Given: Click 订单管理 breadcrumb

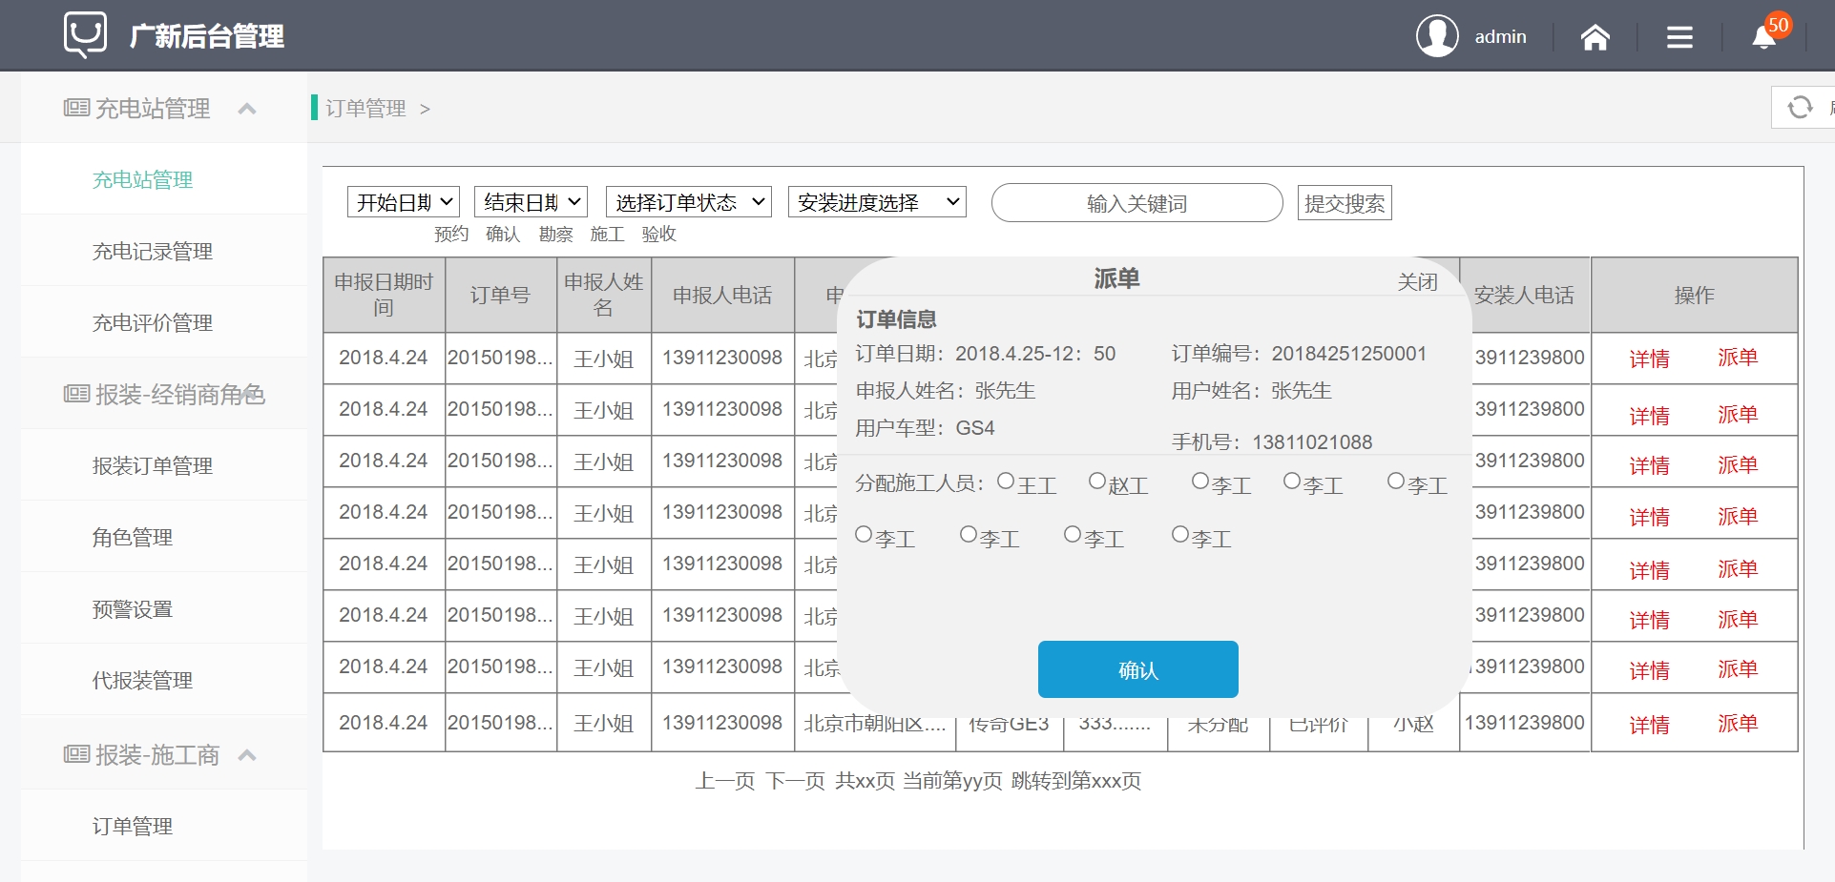Looking at the screenshot, I should (x=365, y=109).
